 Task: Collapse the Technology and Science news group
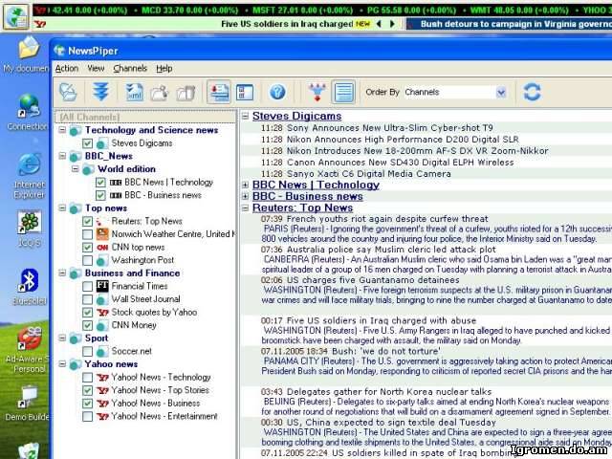(62, 130)
